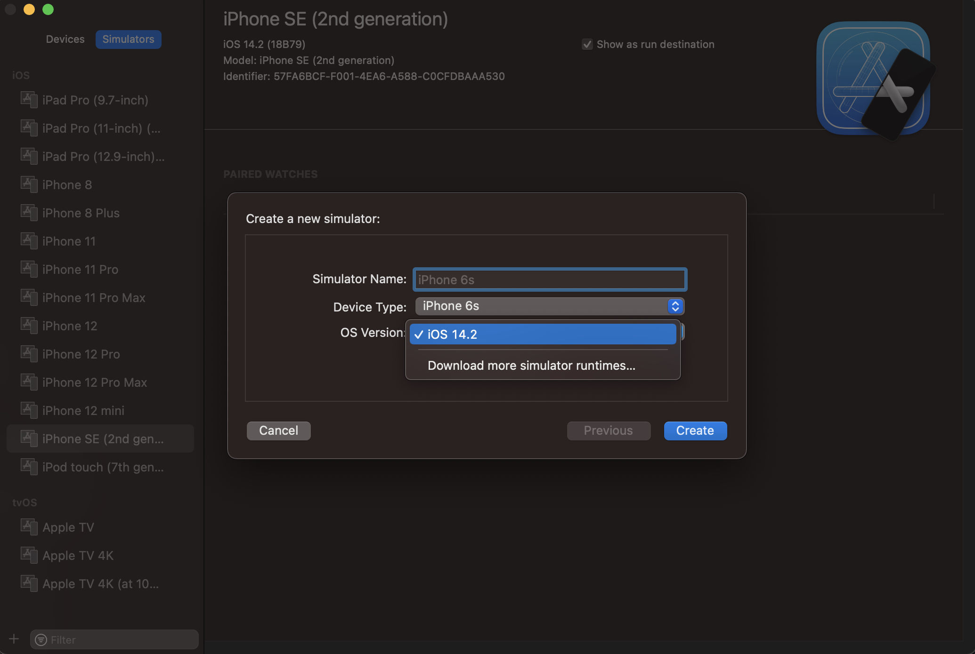Image resolution: width=975 pixels, height=654 pixels.
Task: Toggle Show as run destination checkbox
Action: point(587,44)
